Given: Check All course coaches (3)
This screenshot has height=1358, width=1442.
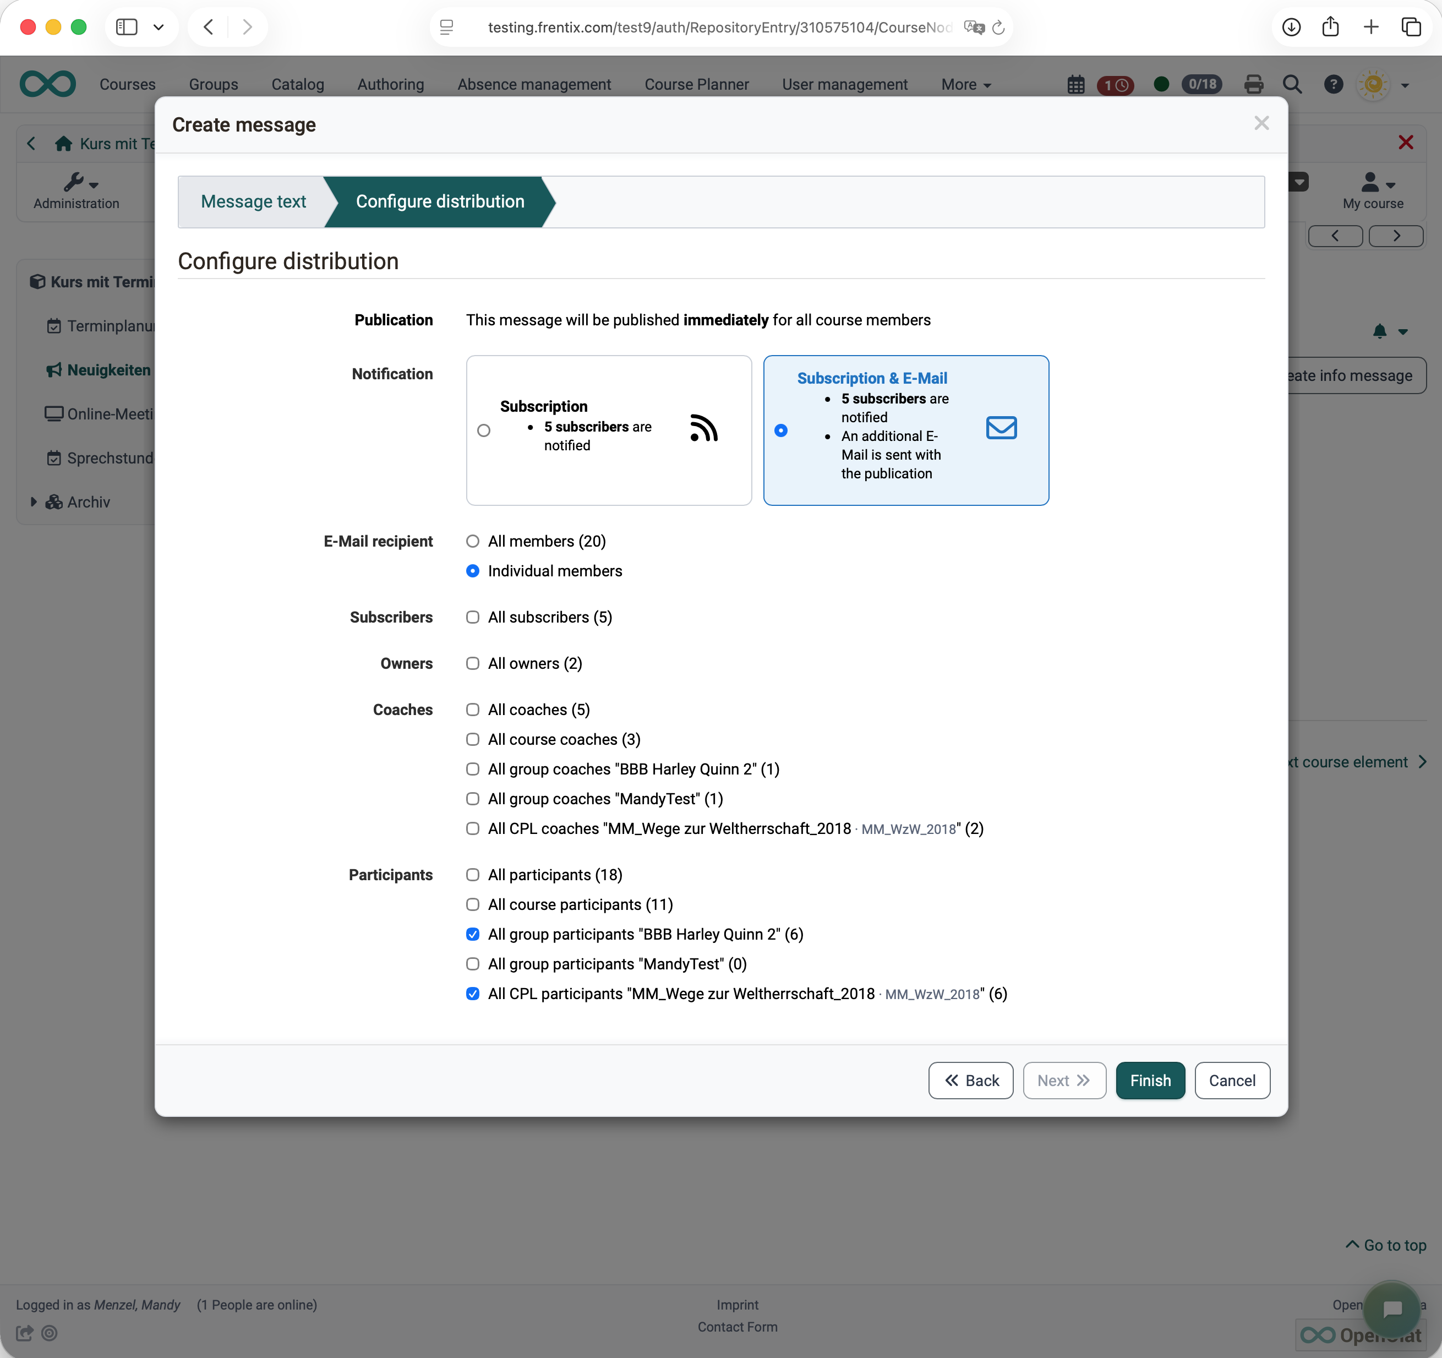Looking at the screenshot, I should 473,739.
